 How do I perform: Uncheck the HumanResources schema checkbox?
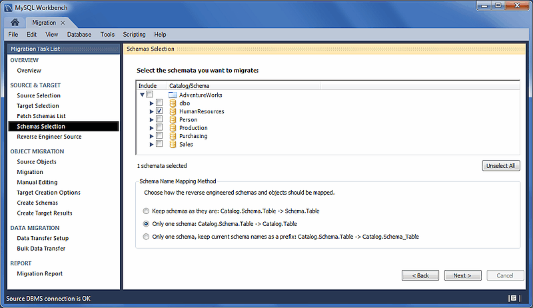[159, 111]
